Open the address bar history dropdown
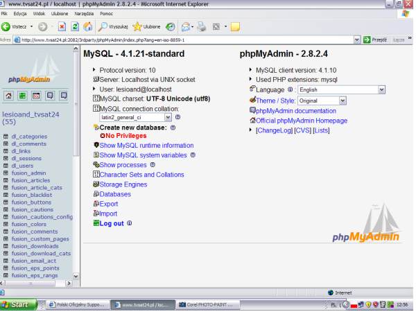Viewport: 416px width, 312px height. pyautogui.click(x=357, y=40)
